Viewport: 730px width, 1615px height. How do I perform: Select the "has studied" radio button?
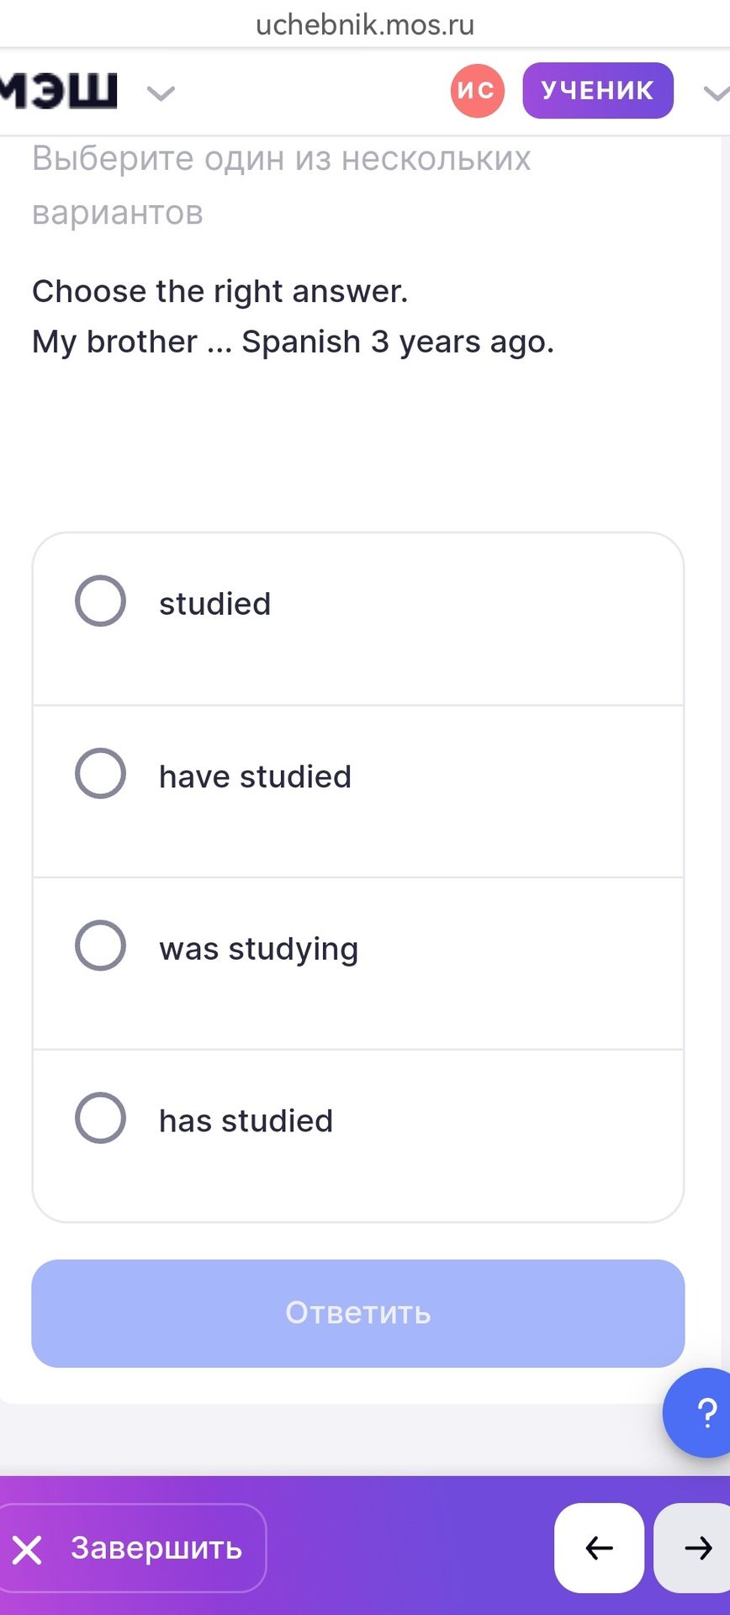point(101,1118)
